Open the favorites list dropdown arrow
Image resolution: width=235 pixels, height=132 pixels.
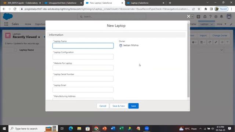click(x=192, y=16)
